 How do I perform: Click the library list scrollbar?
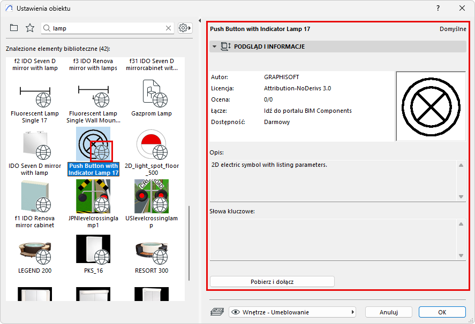pos(189,243)
